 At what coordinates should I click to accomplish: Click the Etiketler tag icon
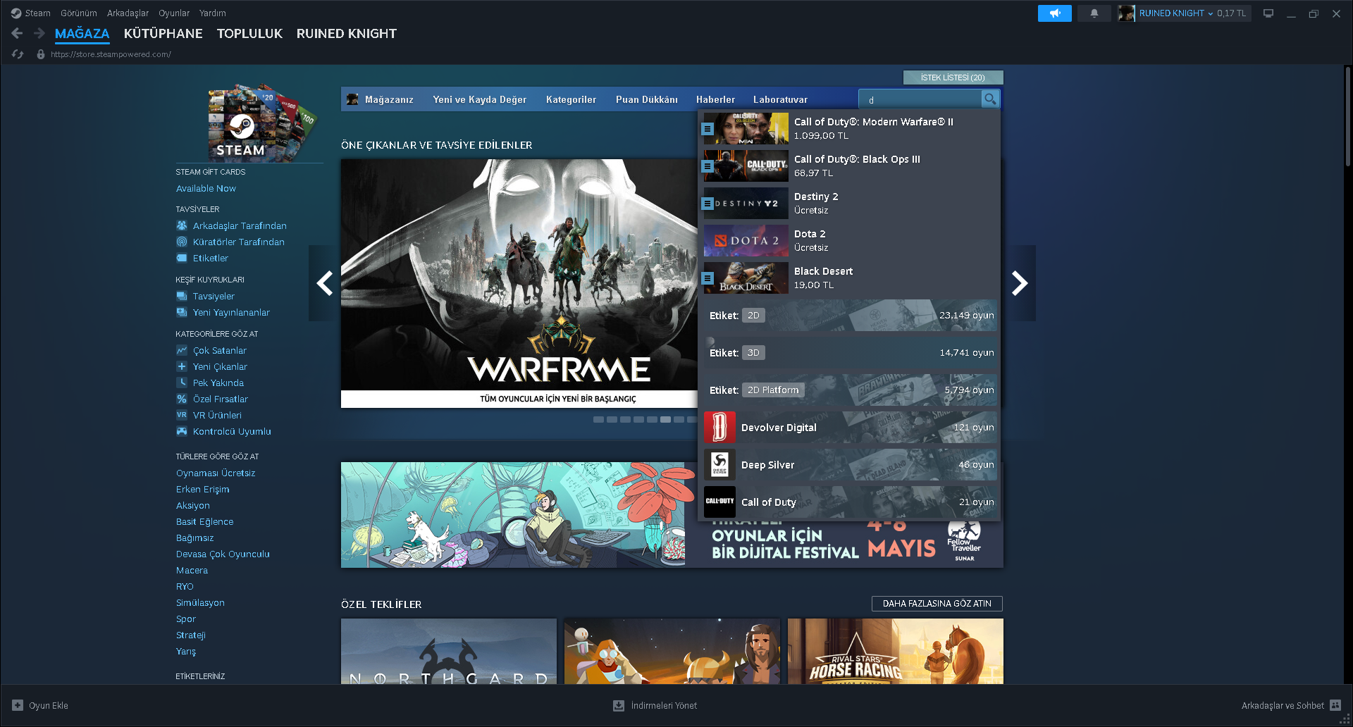click(182, 258)
